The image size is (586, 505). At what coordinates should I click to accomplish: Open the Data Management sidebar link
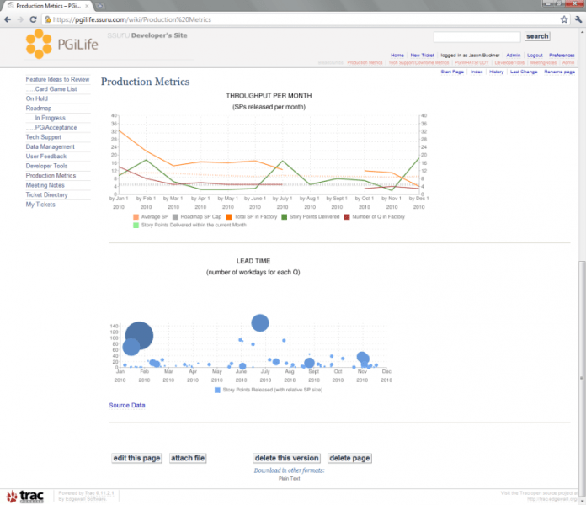coord(50,146)
